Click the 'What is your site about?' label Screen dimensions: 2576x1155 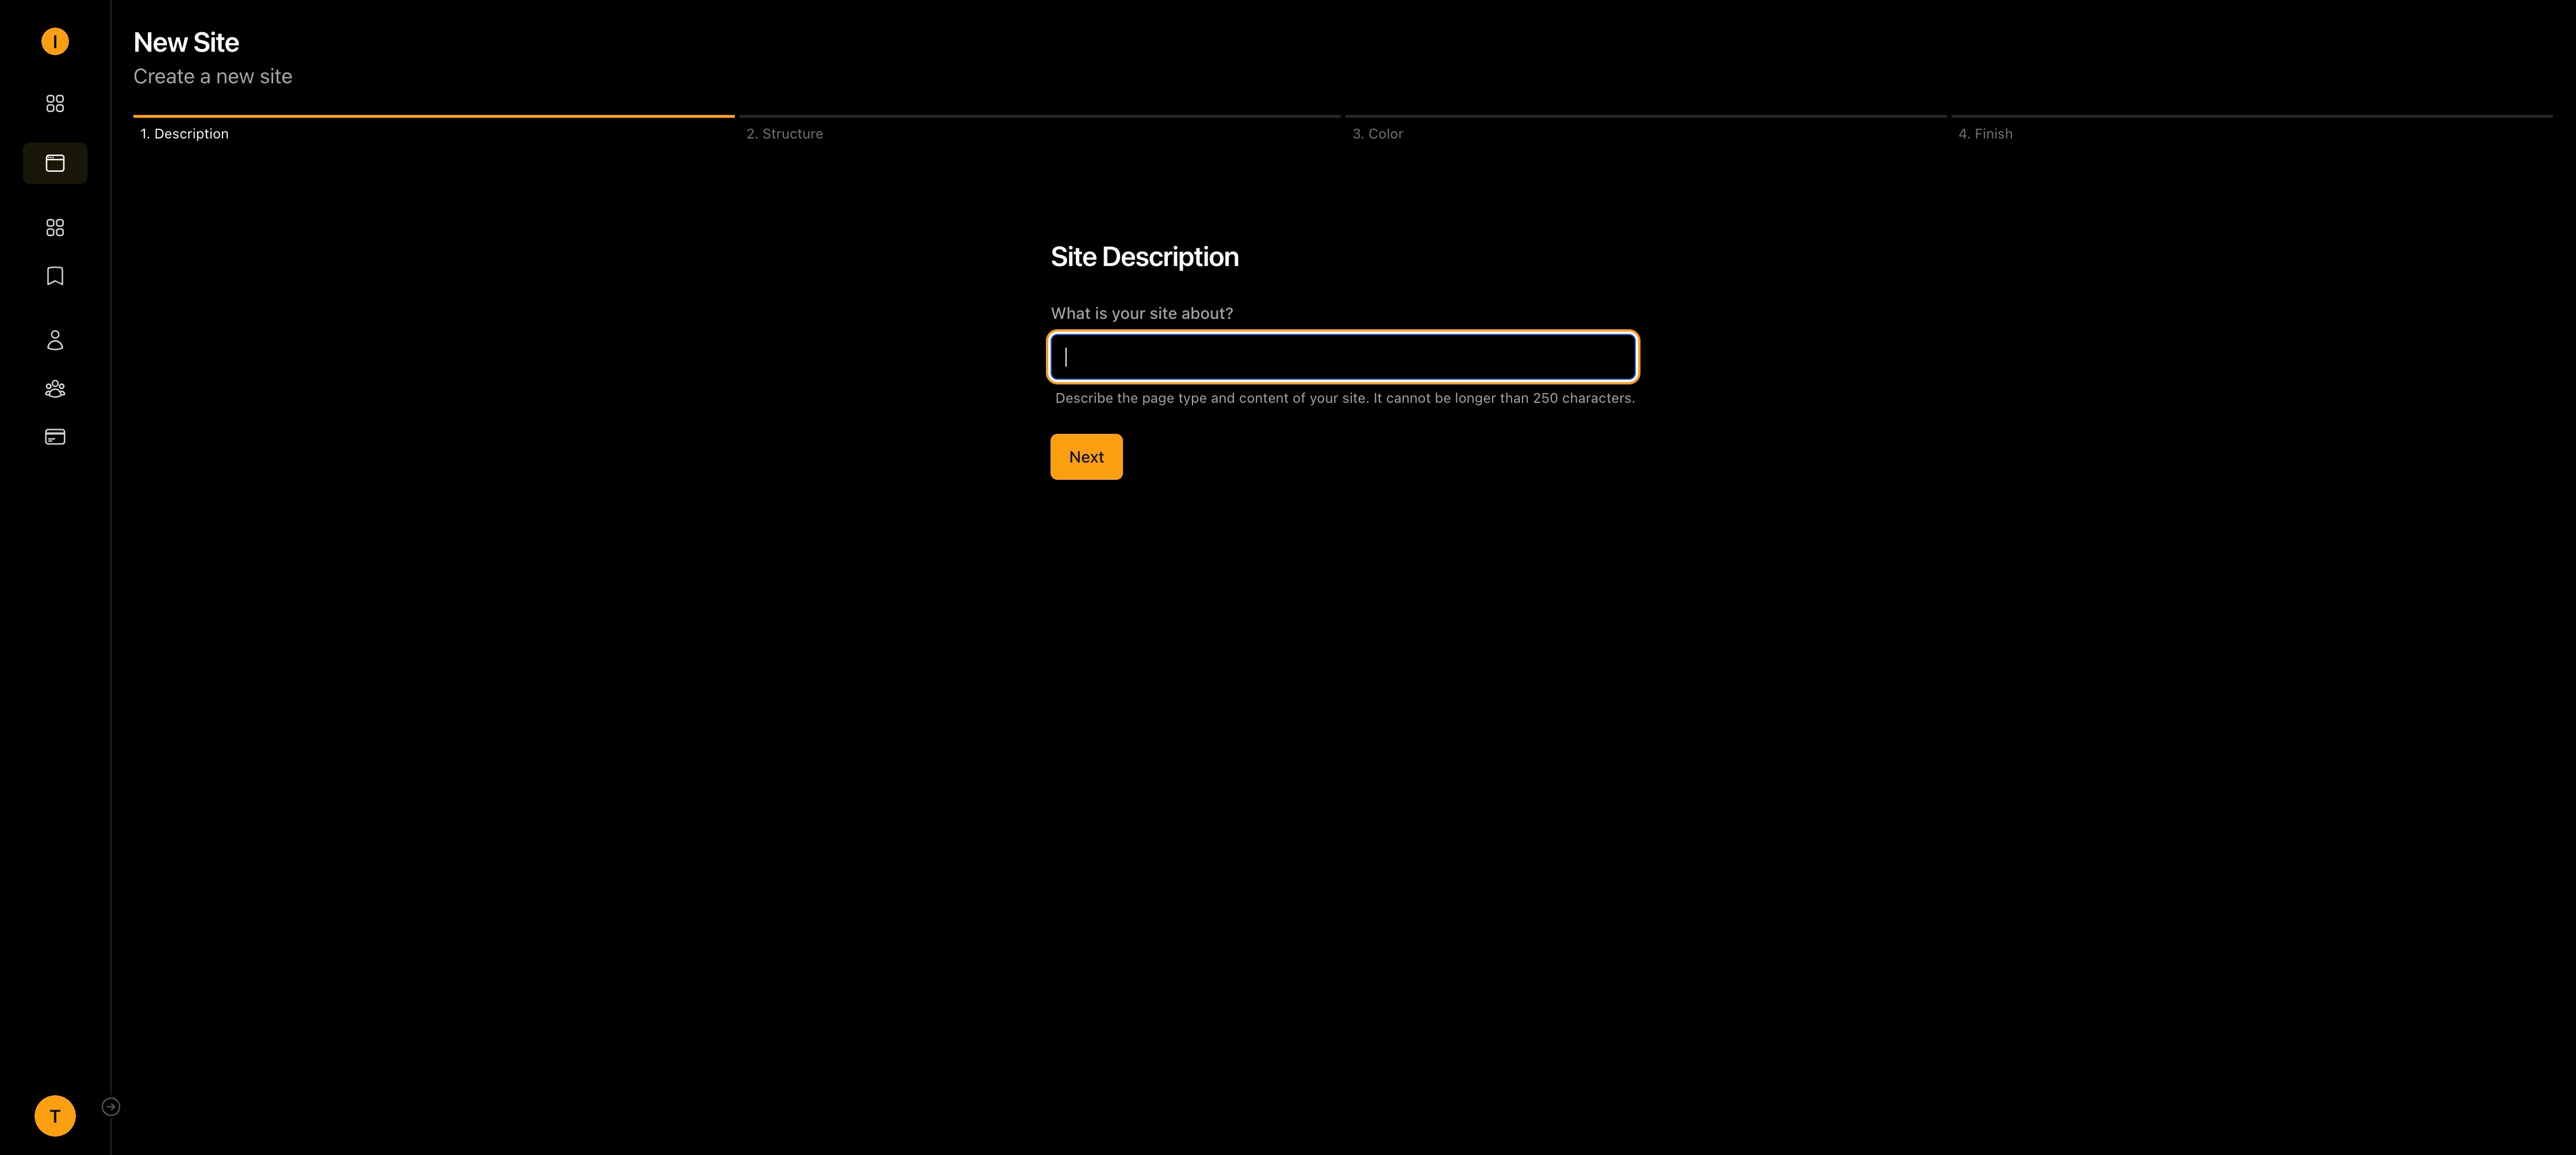[1141, 314]
